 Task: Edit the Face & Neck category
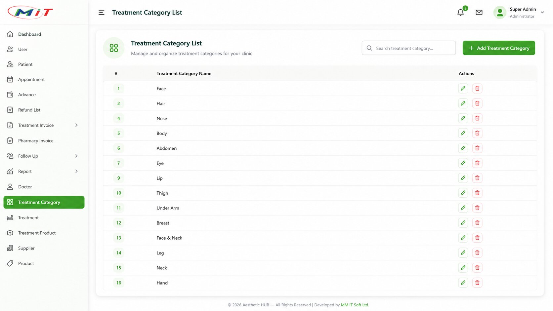click(x=463, y=238)
